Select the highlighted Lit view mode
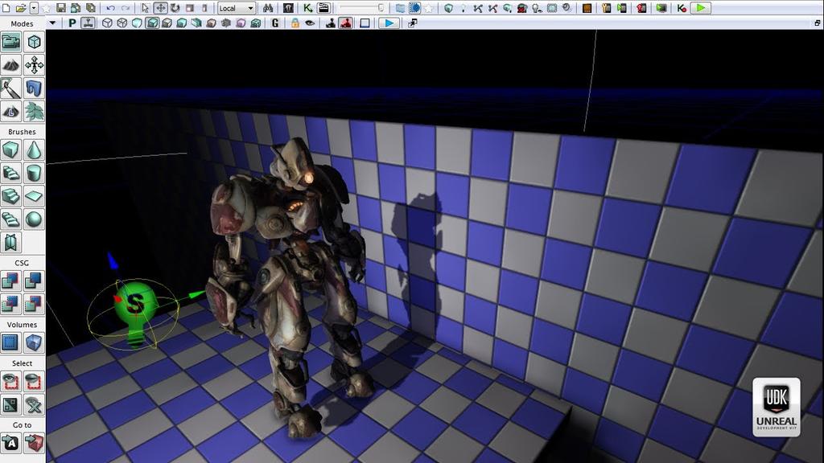Viewport: 824px width, 463px height. tap(152, 23)
